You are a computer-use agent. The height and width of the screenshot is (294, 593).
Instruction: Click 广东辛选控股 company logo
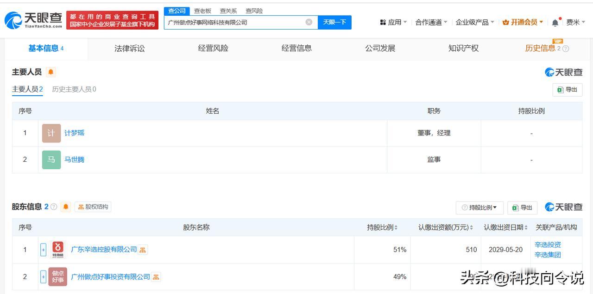[58, 250]
